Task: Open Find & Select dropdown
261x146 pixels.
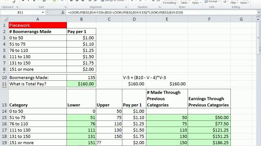Action: point(245,2)
